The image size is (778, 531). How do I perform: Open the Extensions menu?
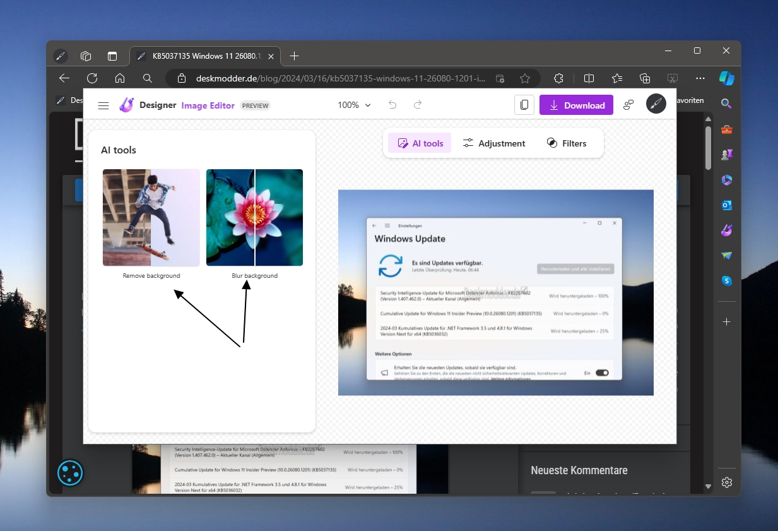(x=558, y=78)
